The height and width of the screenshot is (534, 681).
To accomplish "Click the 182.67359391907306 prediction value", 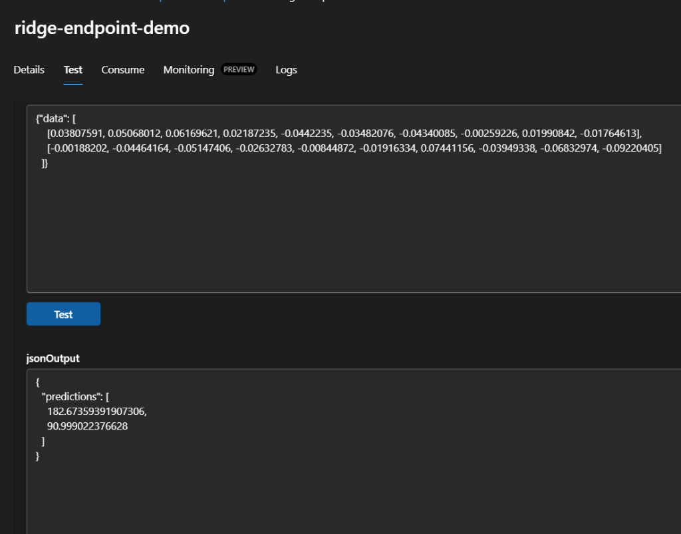I will click(x=96, y=412).
